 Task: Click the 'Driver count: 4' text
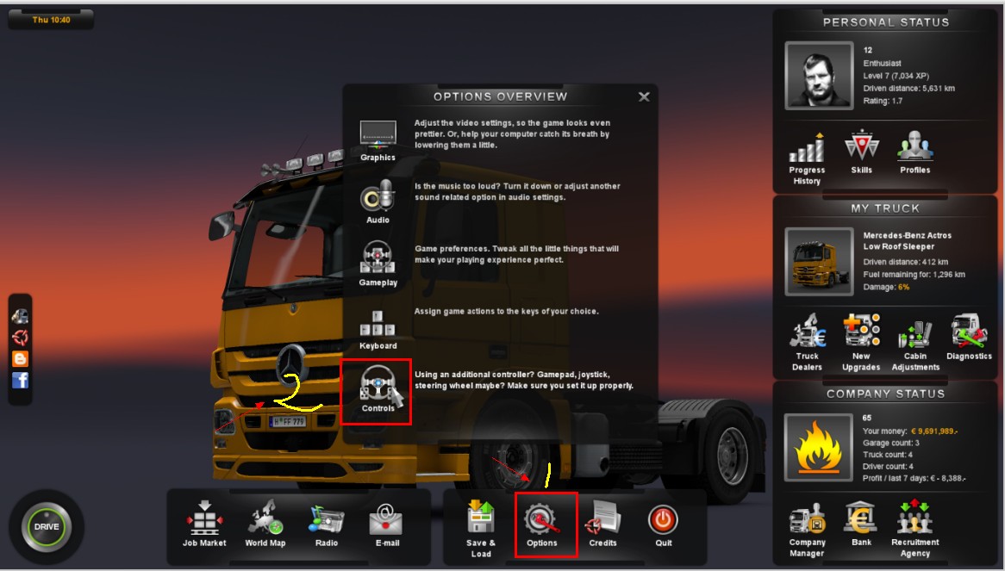[888, 467]
